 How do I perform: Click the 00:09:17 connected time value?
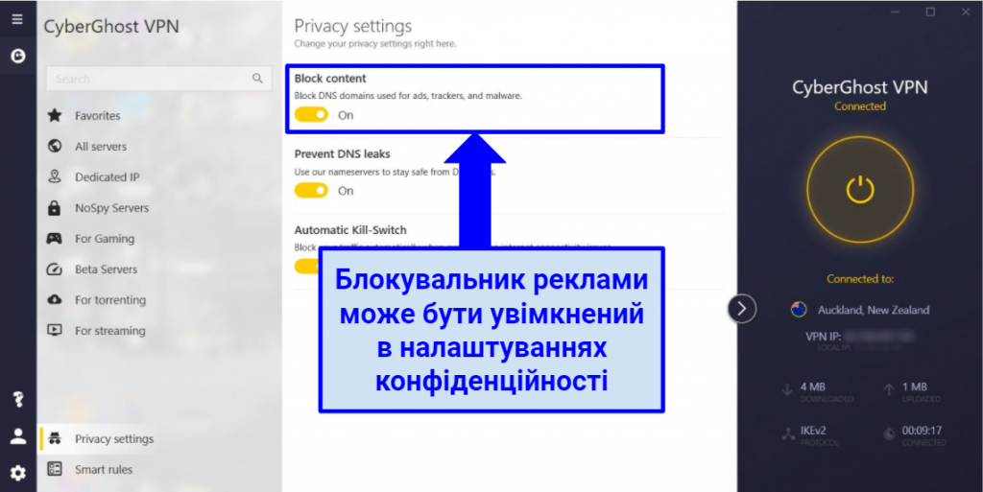922,431
